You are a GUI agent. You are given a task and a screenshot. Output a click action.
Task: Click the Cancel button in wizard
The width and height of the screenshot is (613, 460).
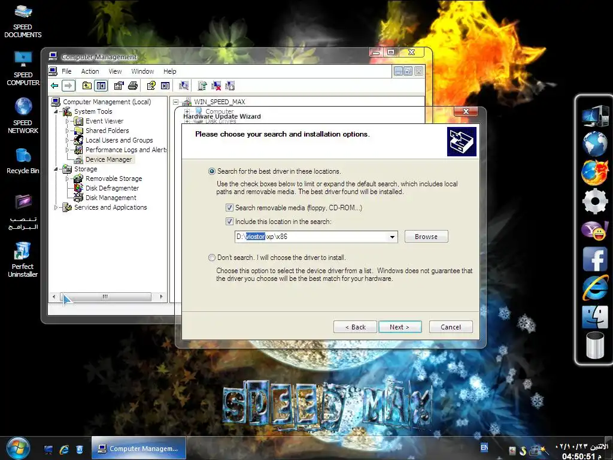click(x=451, y=327)
